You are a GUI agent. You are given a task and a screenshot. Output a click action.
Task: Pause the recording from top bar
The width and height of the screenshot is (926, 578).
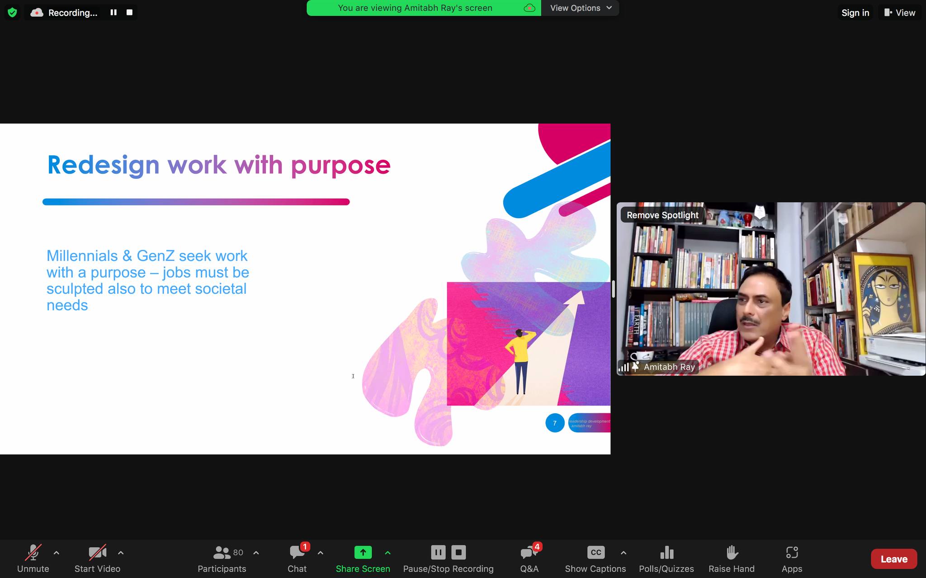113,13
